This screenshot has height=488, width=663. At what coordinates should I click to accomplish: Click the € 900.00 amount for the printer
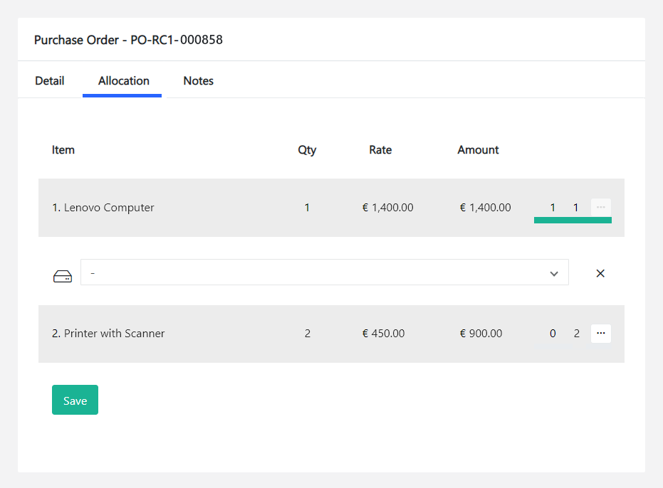coord(481,334)
